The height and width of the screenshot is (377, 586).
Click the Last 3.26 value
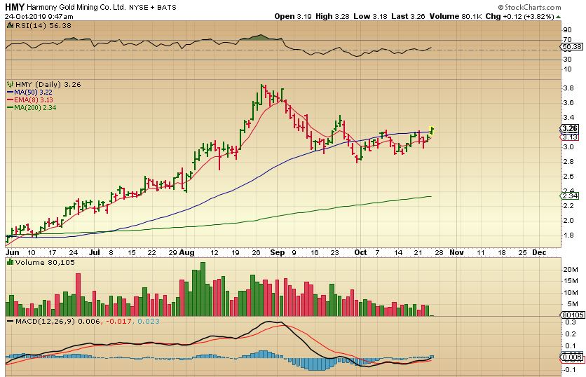tap(408, 16)
